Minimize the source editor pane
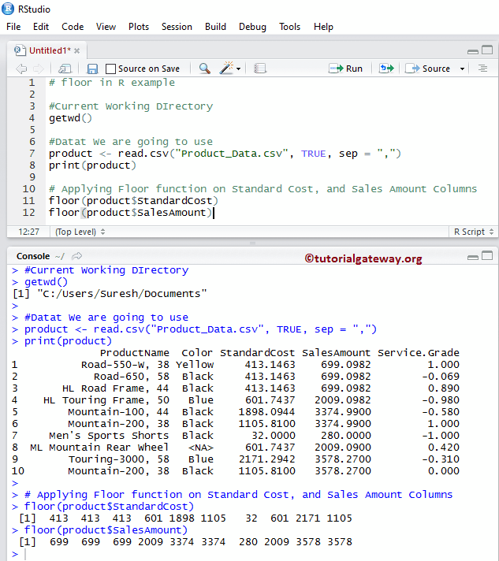Image resolution: width=499 pixels, height=561 pixels. 473,51
